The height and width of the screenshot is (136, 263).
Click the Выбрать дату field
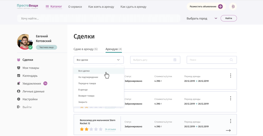[x=155, y=60]
